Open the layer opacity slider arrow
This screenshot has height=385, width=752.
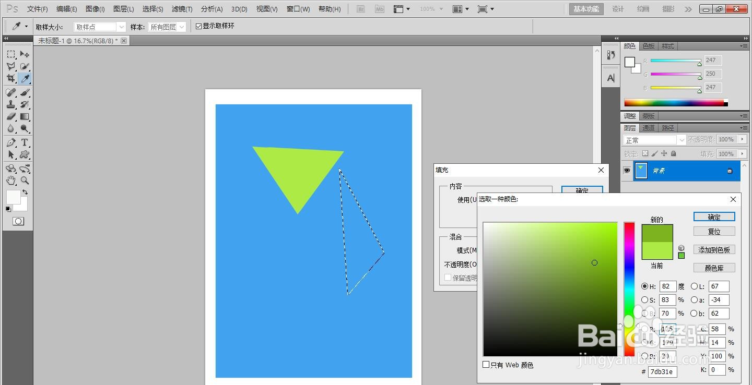(x=743, y=139)
